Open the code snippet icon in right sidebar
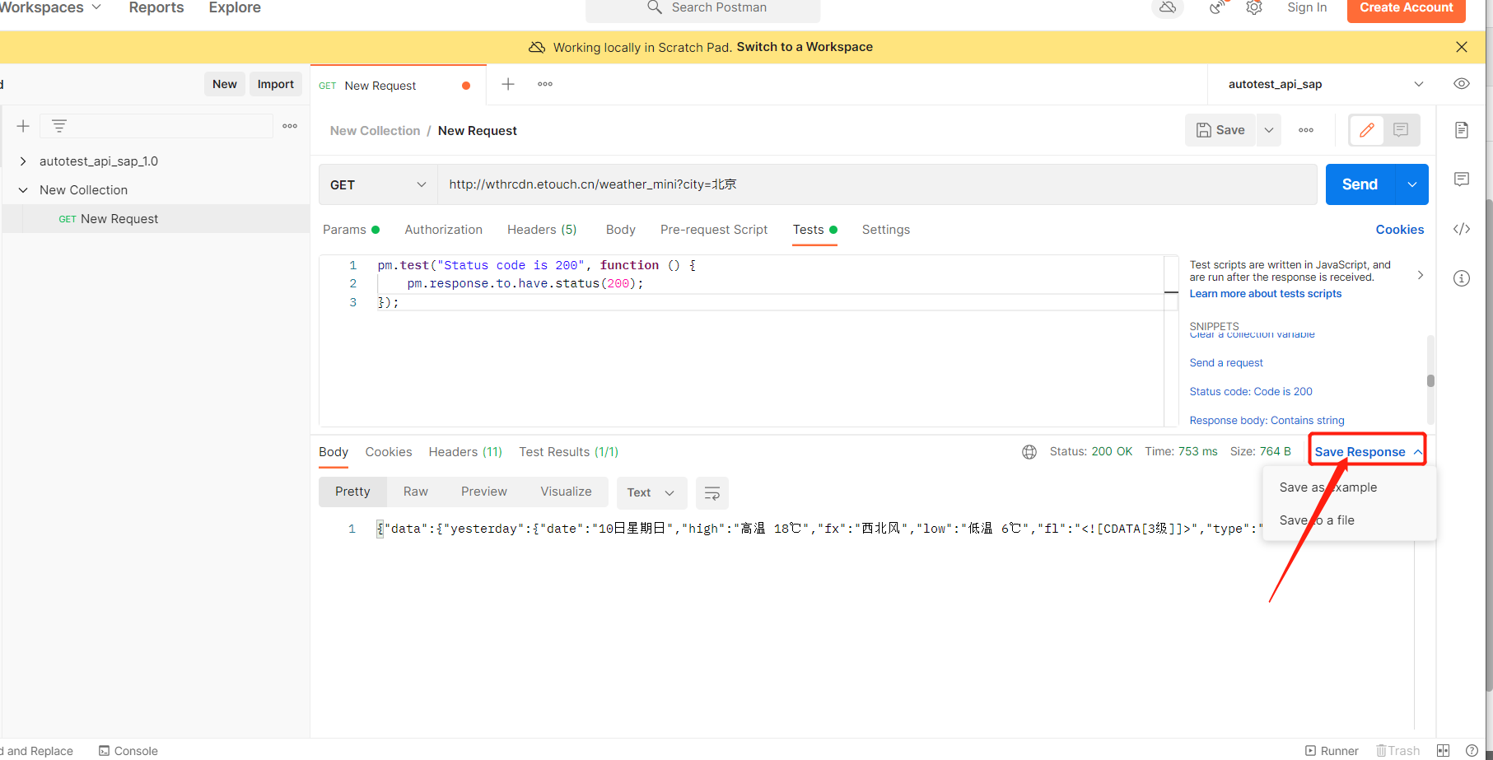 [x=1462, y=229]
